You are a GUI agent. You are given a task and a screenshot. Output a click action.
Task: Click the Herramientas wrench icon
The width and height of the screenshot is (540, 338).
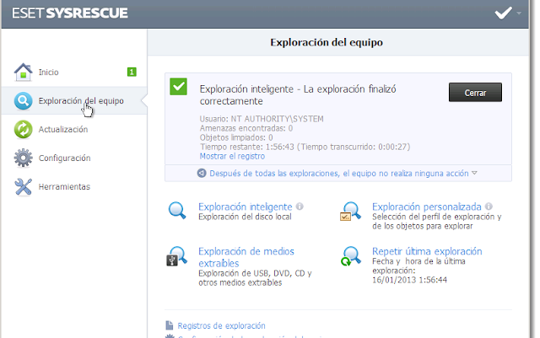click(23, 187)
